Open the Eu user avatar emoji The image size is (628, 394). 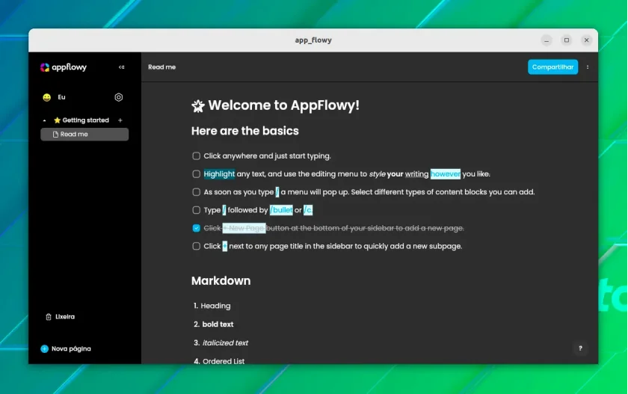click(x=47, y=97)
